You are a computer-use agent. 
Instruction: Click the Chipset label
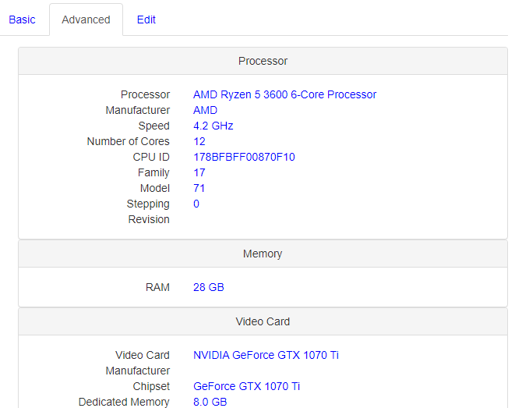(x=151, y=386)
